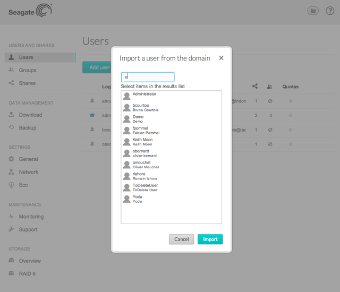
Task: Click the Seagate logo
Action: point(30,10)
